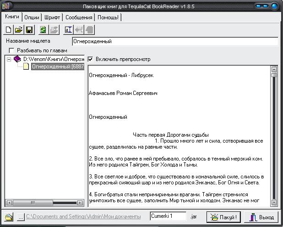Click the purple book icon in tree
The image size is (283, 227).
17,59
